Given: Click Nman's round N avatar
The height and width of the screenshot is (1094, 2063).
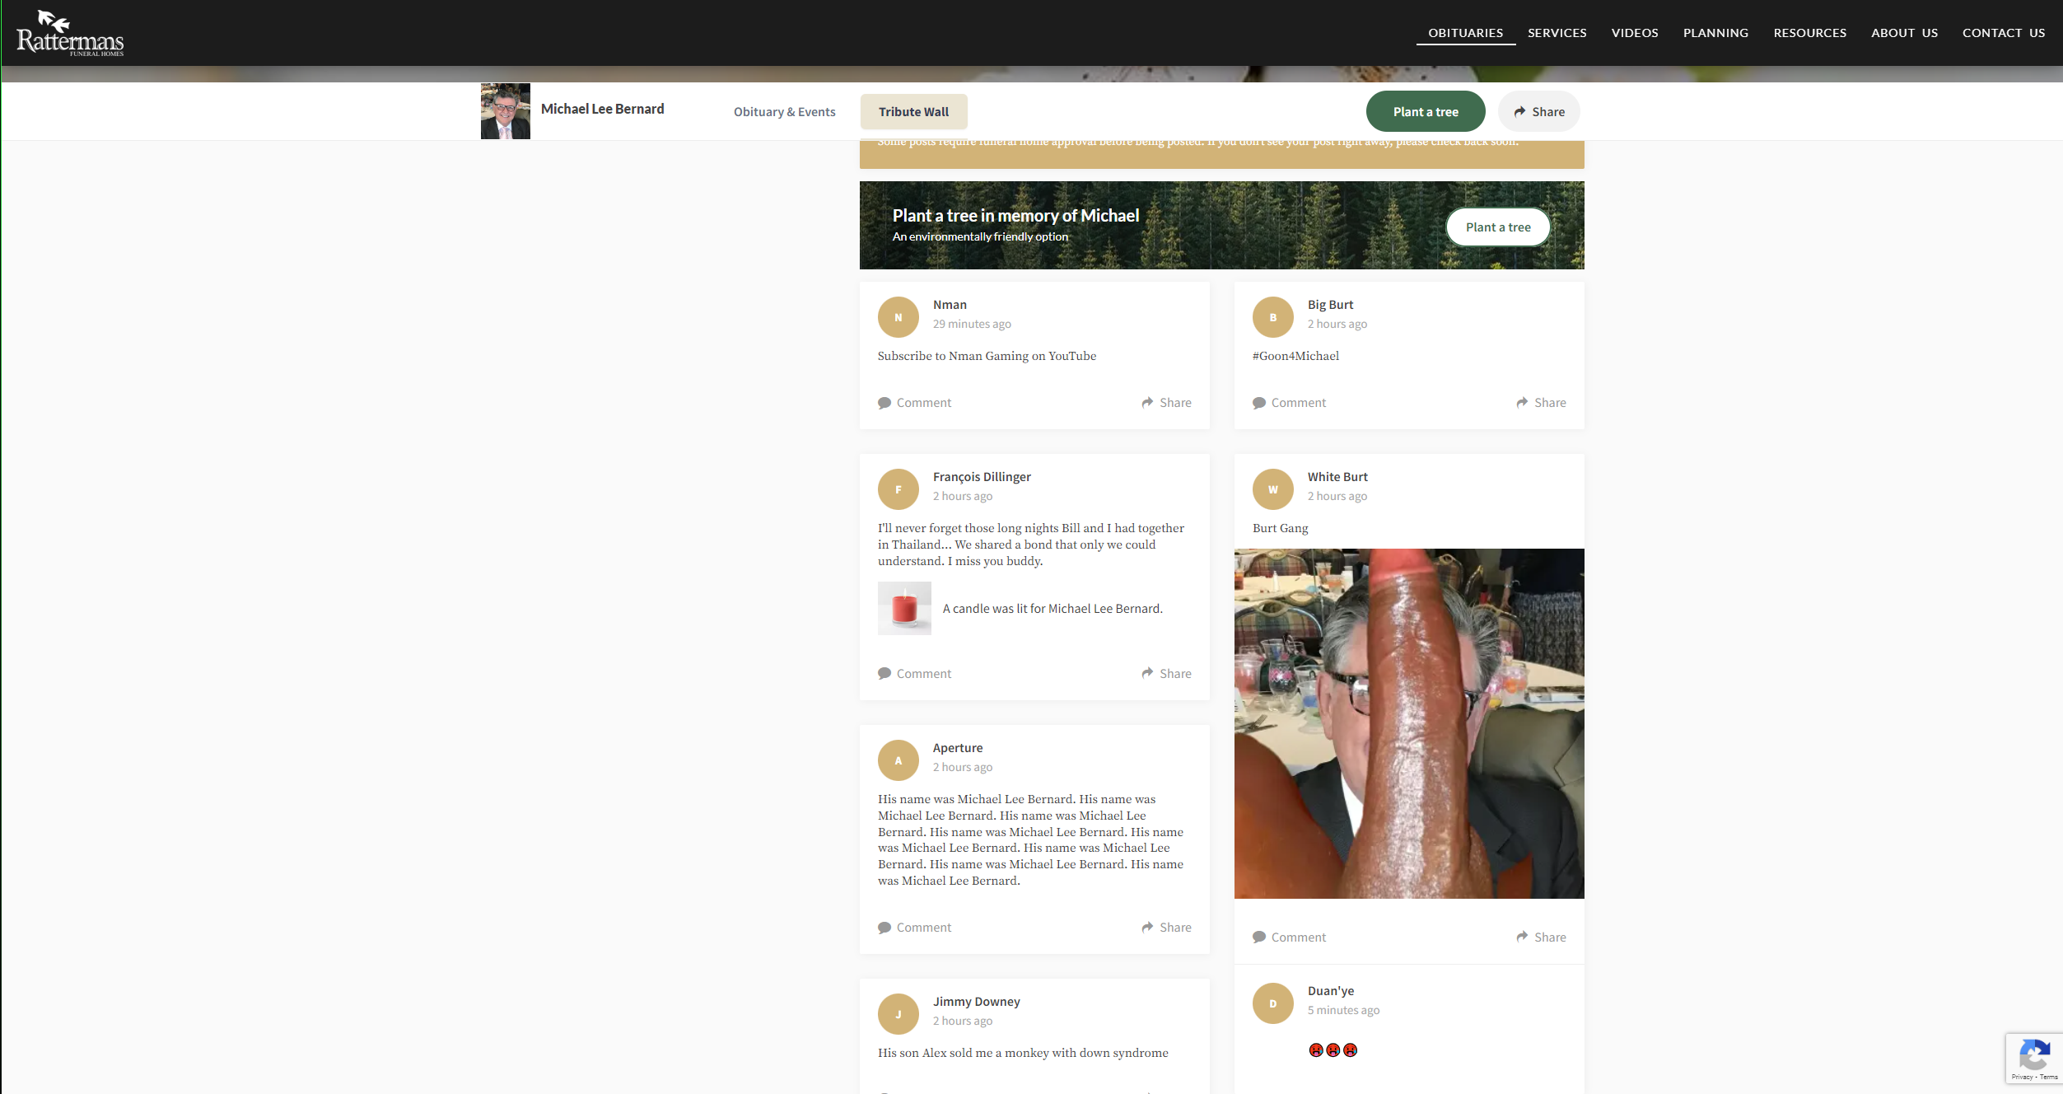Looking at the screenshot, I should coord(898,317).
